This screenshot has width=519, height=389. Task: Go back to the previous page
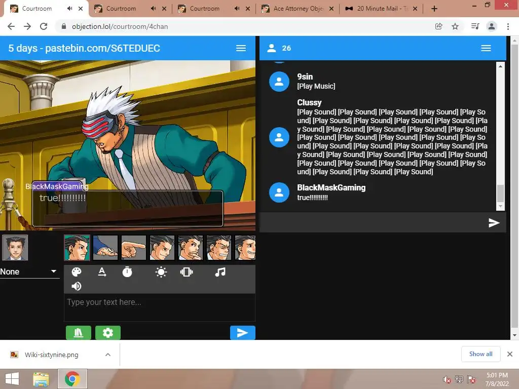[x=11, y=26]
